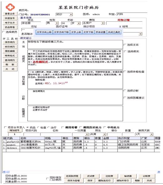Open the 用法 dropdown showing 点滴
The width and height of the screenshot is (163, 185).
[x=104, y=134]
